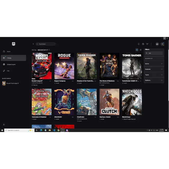The image size is (169, 169).
Task: Open Fab from the sidebar
Action: pos(13,71)
